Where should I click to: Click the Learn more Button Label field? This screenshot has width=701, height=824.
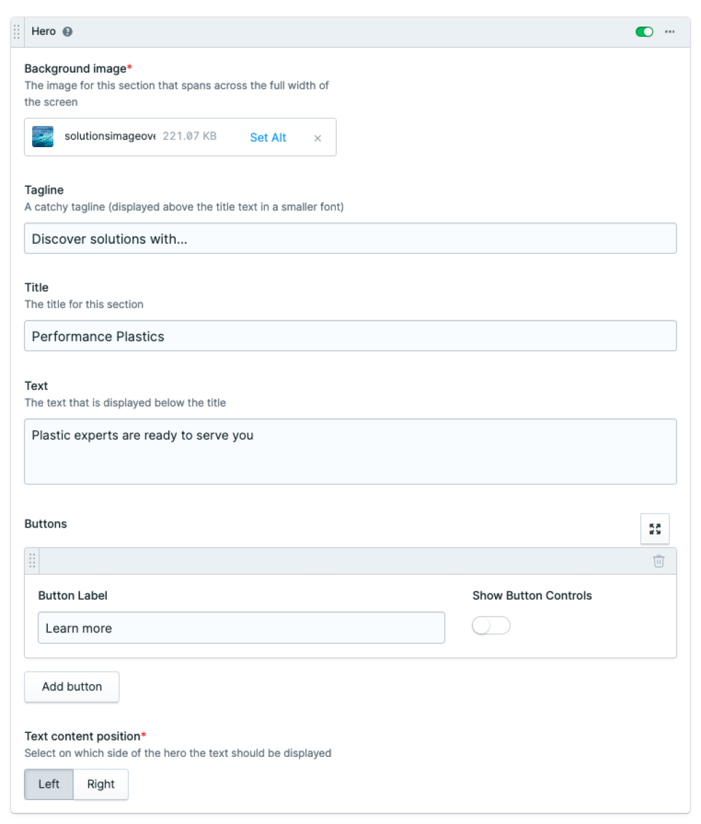(241, 628)
